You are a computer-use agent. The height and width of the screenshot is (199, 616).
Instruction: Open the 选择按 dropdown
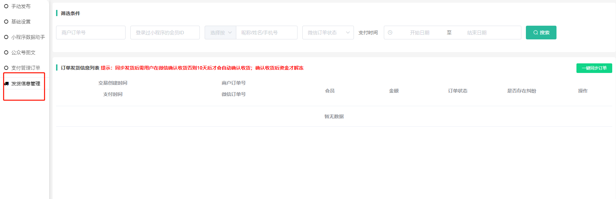coord(220,33)
